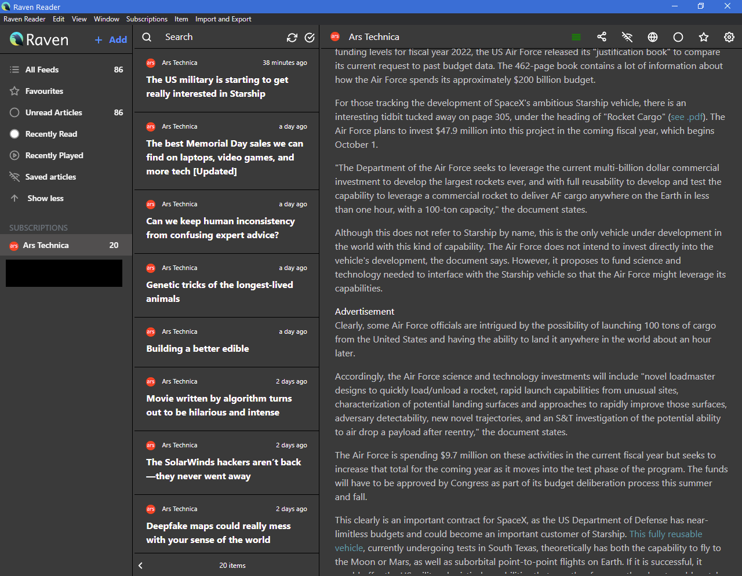Toggle read status with the circle icon

point(678,37)
